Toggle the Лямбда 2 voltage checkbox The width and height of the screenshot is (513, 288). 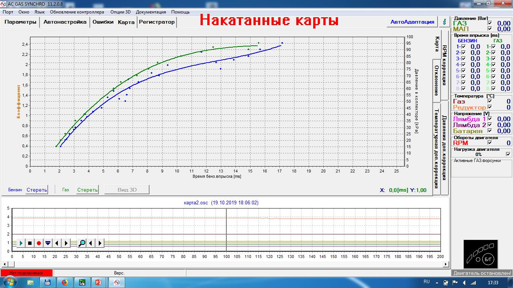tap(490, 125)
